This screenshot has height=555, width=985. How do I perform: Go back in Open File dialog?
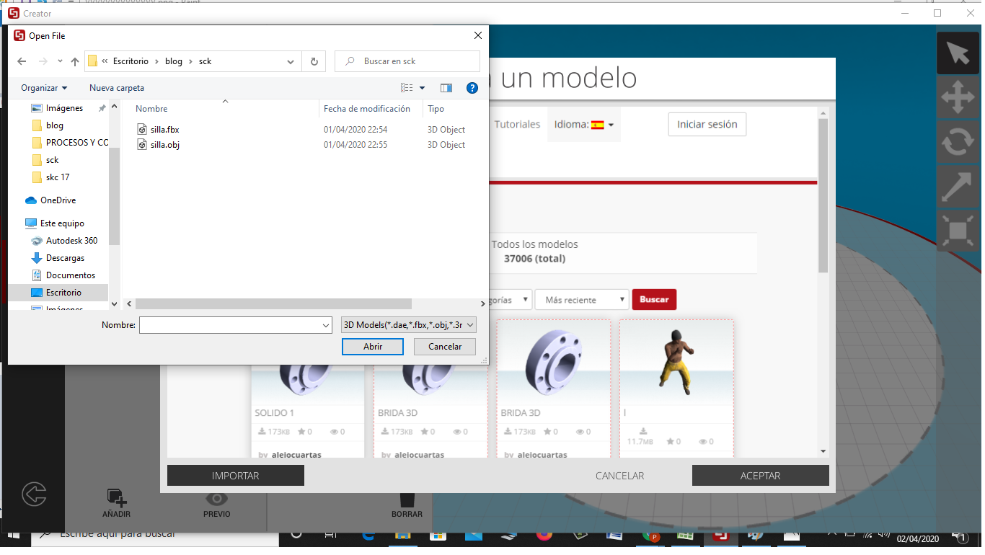click(x=22, y=61)
